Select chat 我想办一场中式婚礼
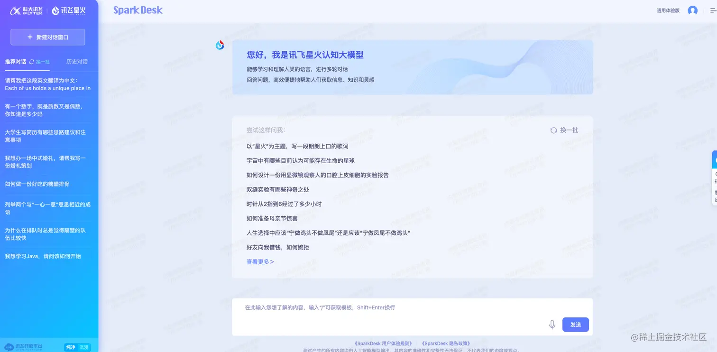The height and width of the screenshot is (352, 717). click(46, 162)
